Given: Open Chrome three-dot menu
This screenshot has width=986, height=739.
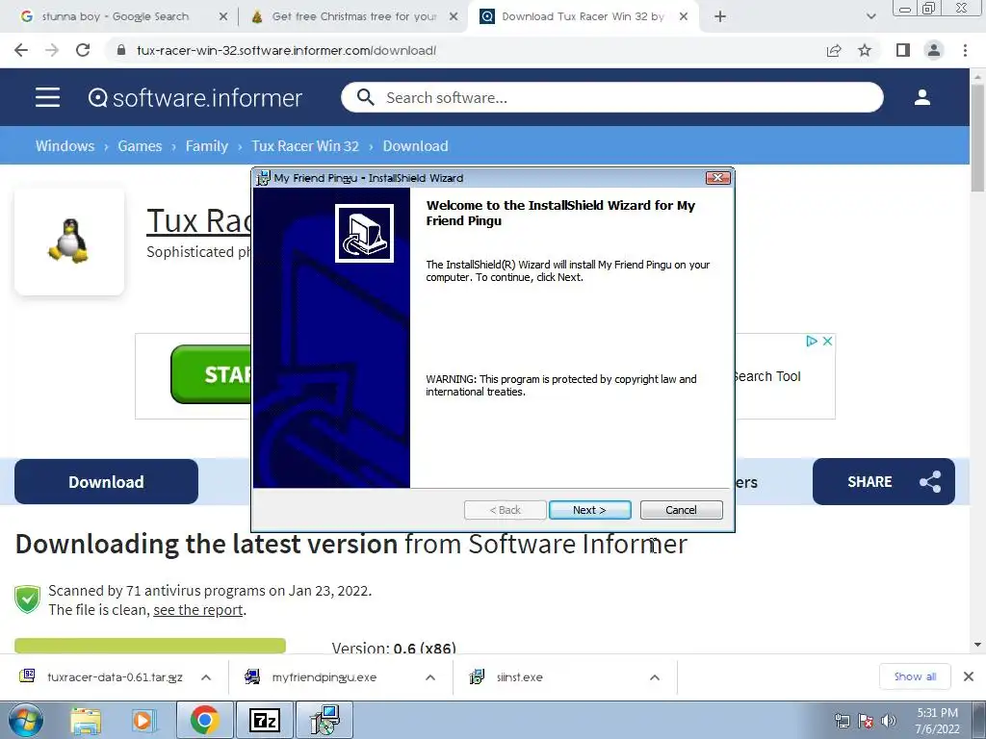Looking at the screenshot, I should click(965, 50).
